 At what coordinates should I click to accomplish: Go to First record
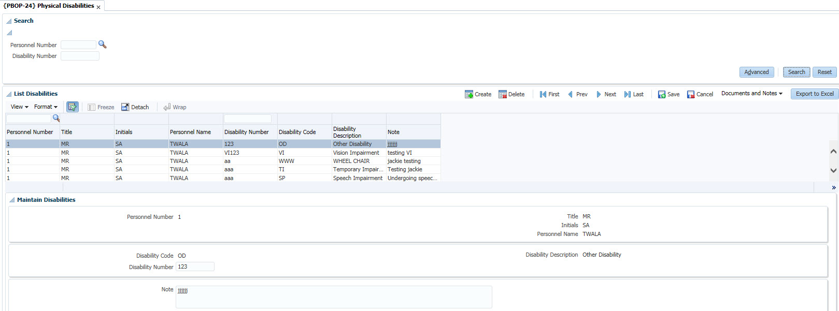[543, 94]
